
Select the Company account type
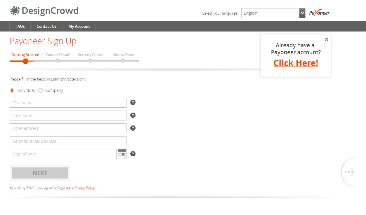[41, 90]
